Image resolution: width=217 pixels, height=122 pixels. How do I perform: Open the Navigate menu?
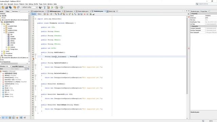tap(11, 4)
